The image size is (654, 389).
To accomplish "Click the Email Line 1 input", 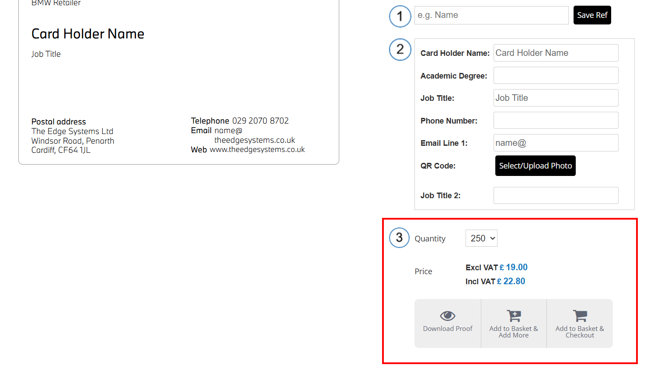I will click(556, 143).
